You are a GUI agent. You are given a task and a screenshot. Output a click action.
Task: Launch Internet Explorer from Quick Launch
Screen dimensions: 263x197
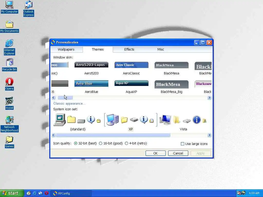(x=35, y=193)
